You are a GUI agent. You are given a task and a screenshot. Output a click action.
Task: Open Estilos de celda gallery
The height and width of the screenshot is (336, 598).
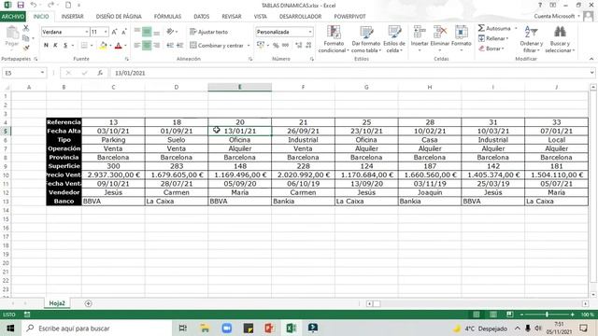tap(394, 39)
